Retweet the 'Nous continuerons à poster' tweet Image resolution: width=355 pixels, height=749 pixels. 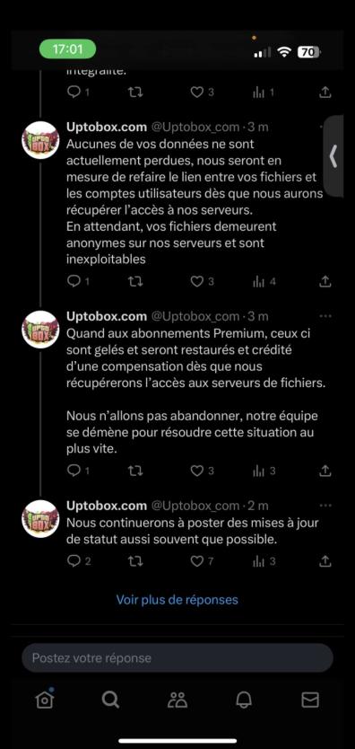[135, 561]
